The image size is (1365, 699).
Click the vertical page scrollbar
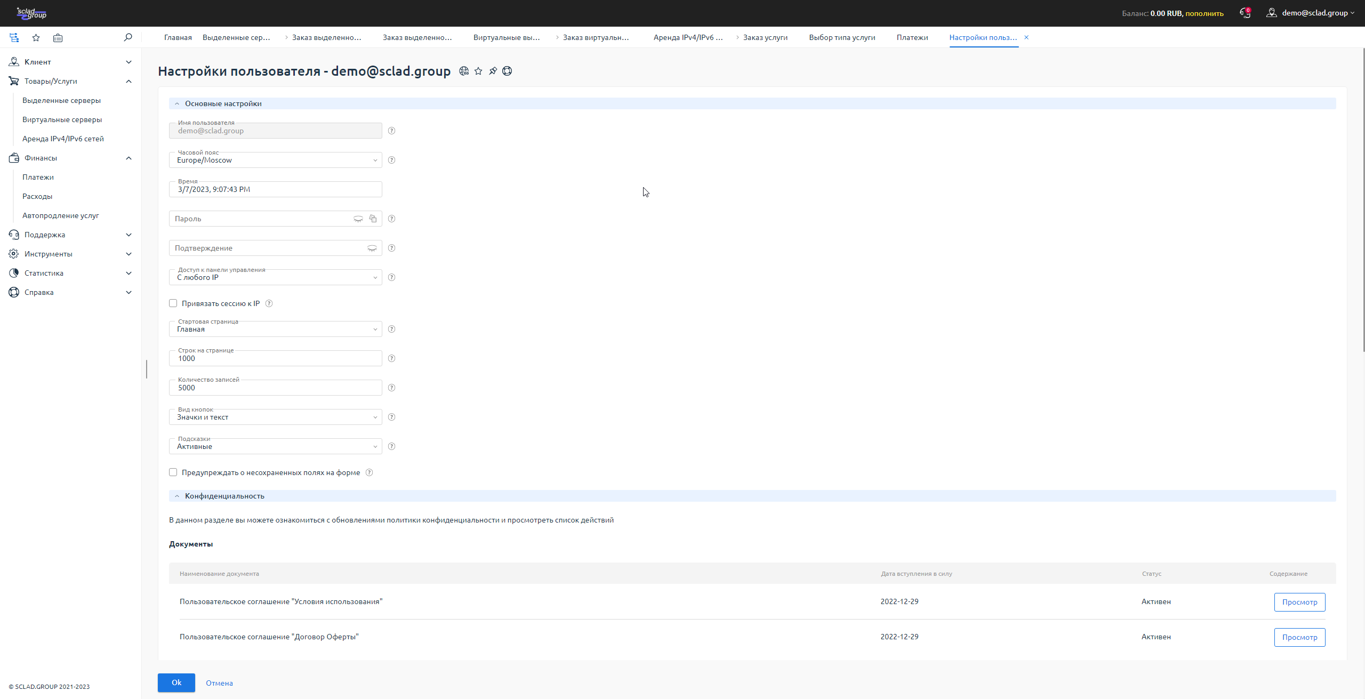1363,200
